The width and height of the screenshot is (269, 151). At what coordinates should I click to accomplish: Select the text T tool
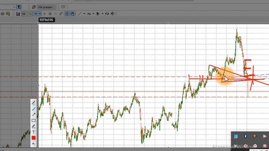coord(34,132)
